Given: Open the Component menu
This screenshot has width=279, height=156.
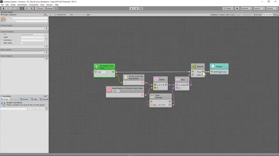Looking at the screenshot, I should click(x=34, y=5).
